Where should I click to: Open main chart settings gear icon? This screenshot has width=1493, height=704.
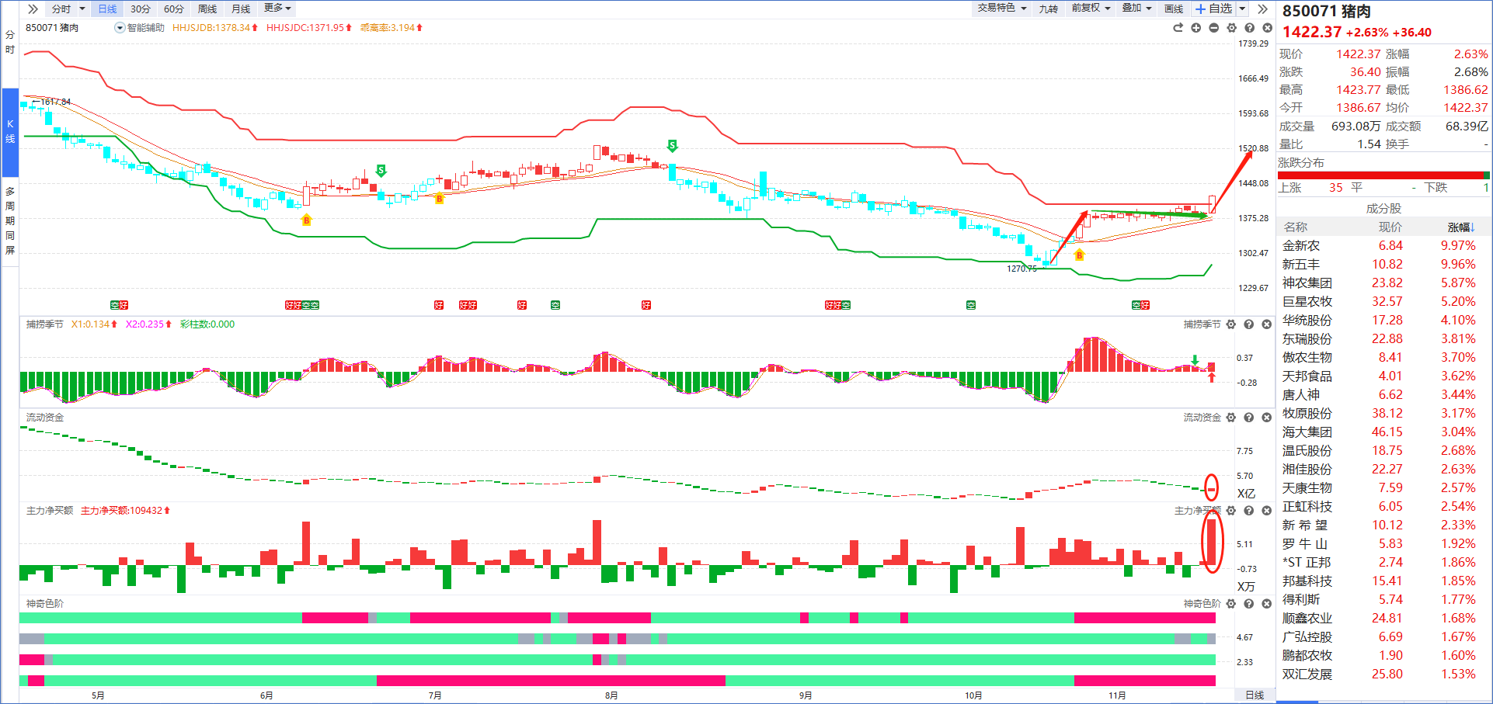[1232, 28]
